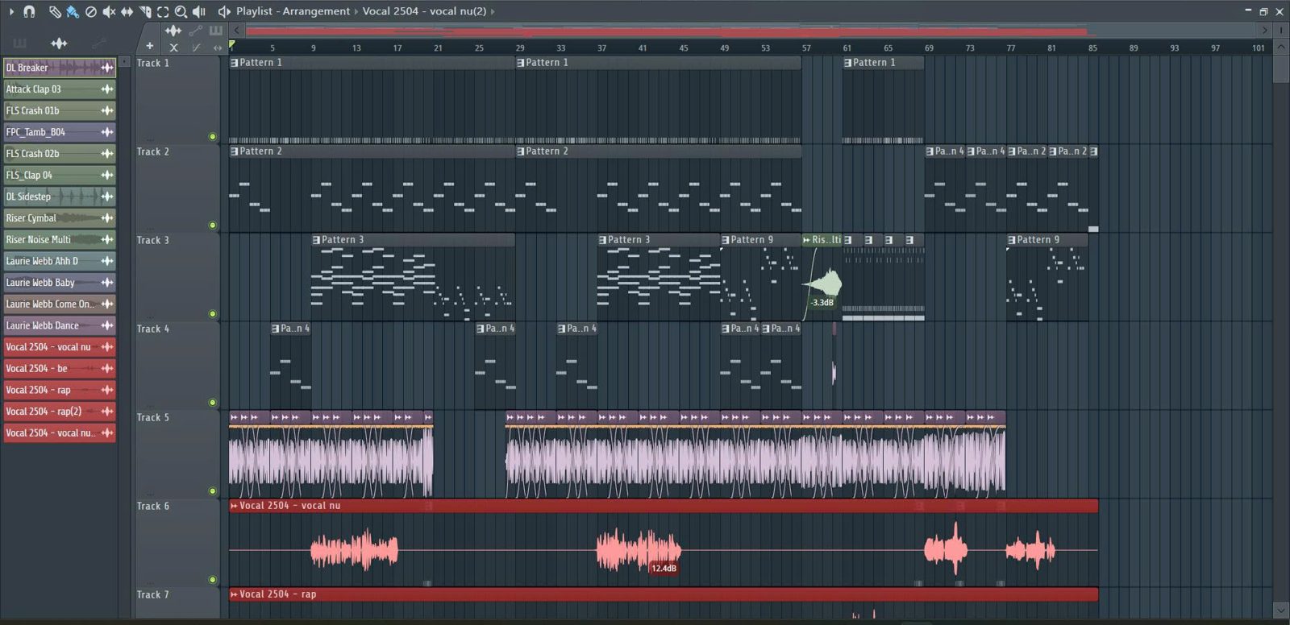Viewport: 1290px width, 625px height.
Task: Click the vertical playlist scrollbar thumb
Action: click(x=1281, y=68)
